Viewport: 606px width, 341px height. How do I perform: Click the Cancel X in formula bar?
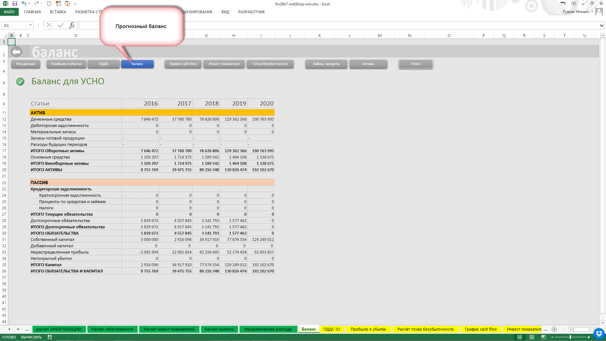coord(49,25)
